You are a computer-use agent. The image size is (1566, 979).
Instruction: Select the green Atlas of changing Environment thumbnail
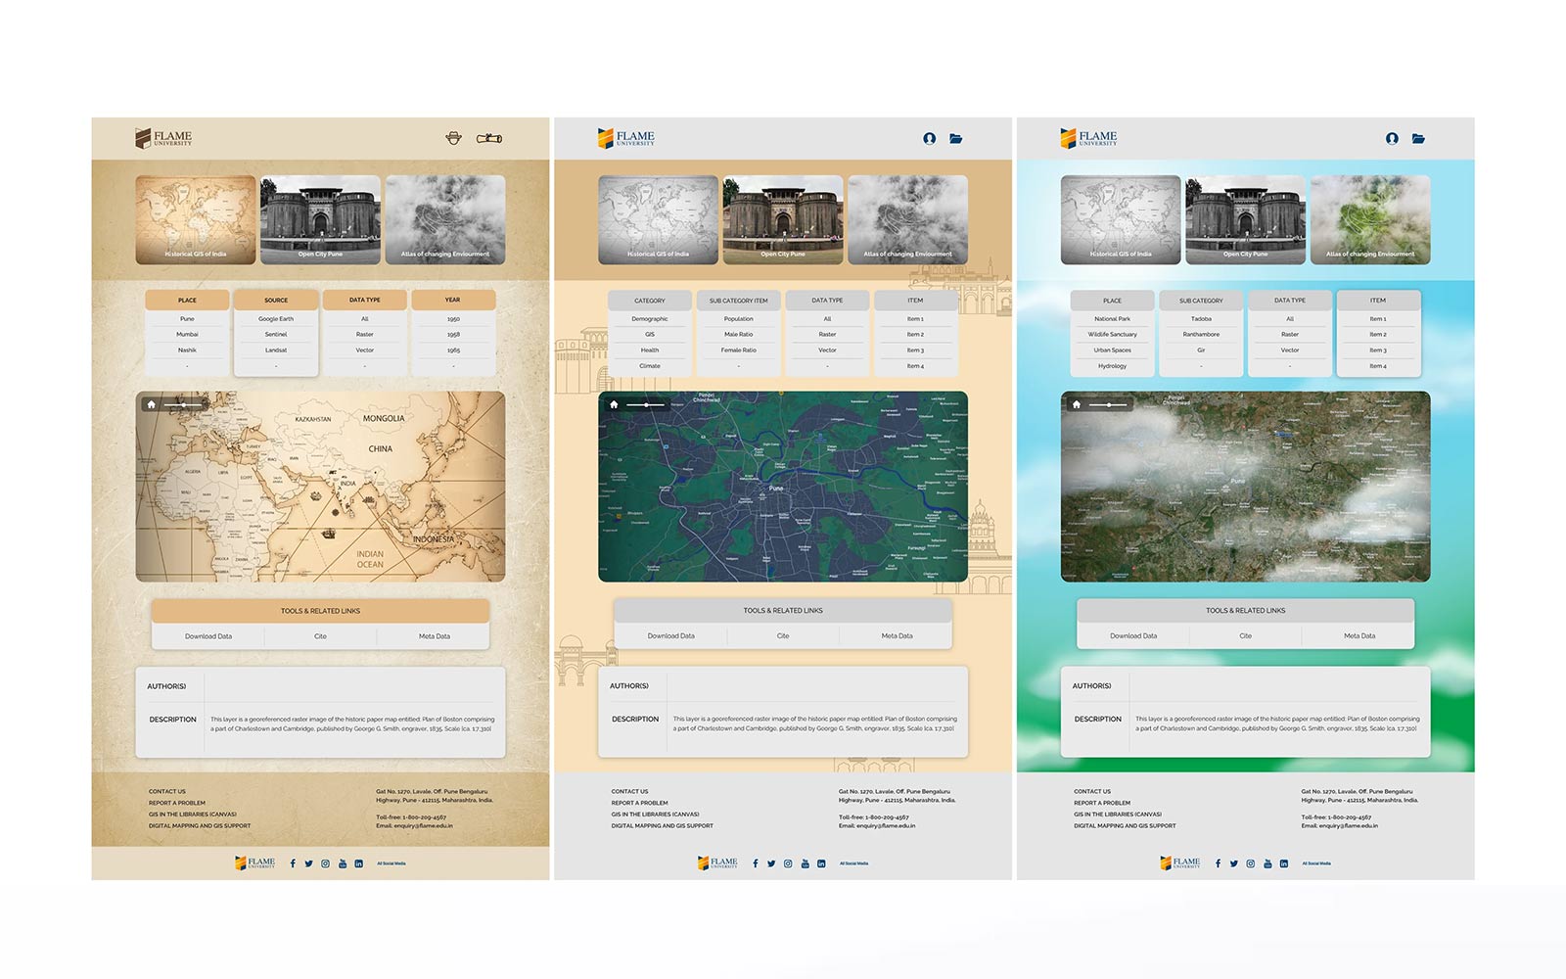(x=1370, y=219)
